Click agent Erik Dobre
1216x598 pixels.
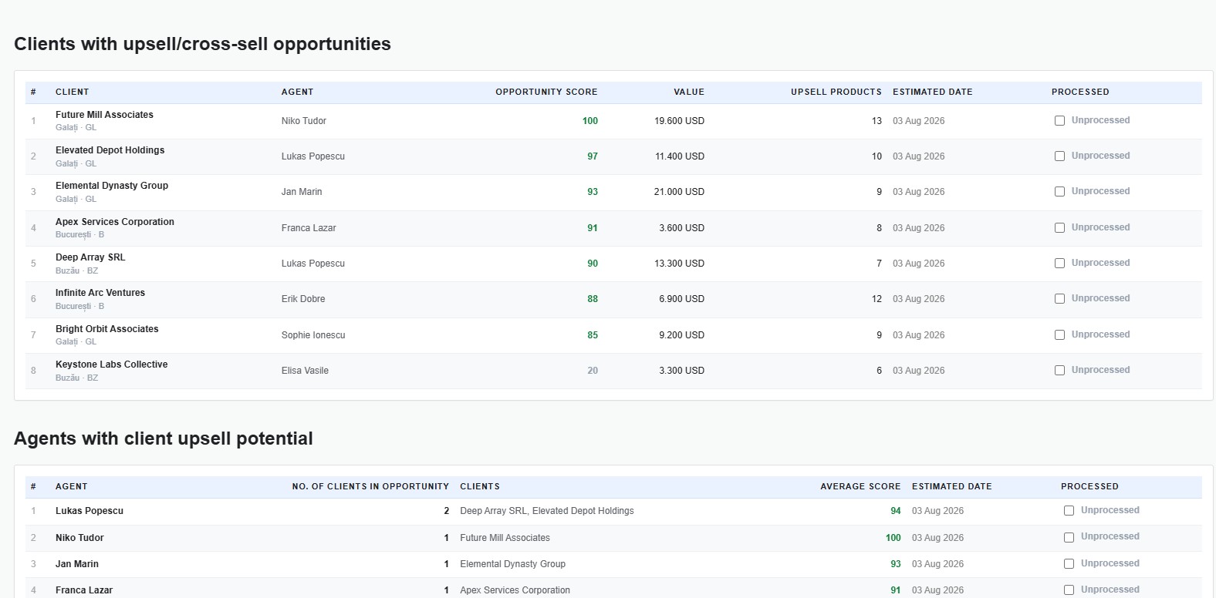[x=303, y=299]
